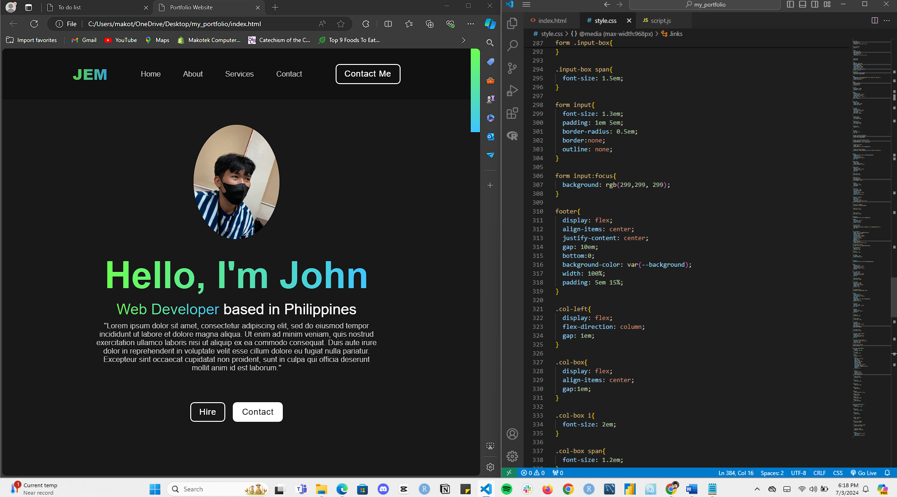Viewport: 897px width, 497px height.
Task: Enter split screen in Edge
Action: [388, 24]
